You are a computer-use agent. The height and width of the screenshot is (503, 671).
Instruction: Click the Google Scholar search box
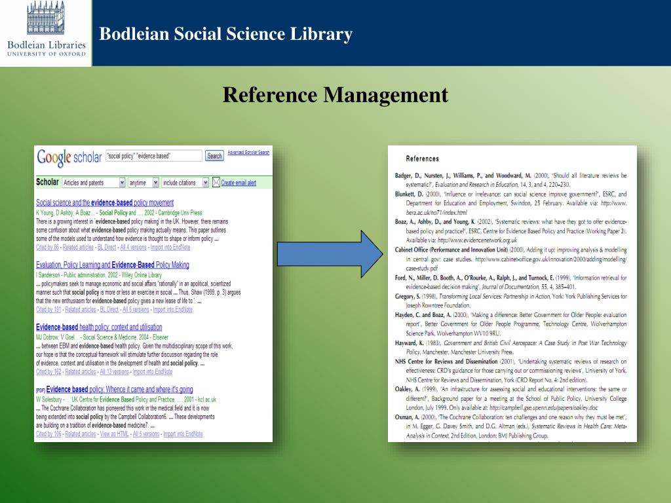pyautogui.click(x=153, y=156)
